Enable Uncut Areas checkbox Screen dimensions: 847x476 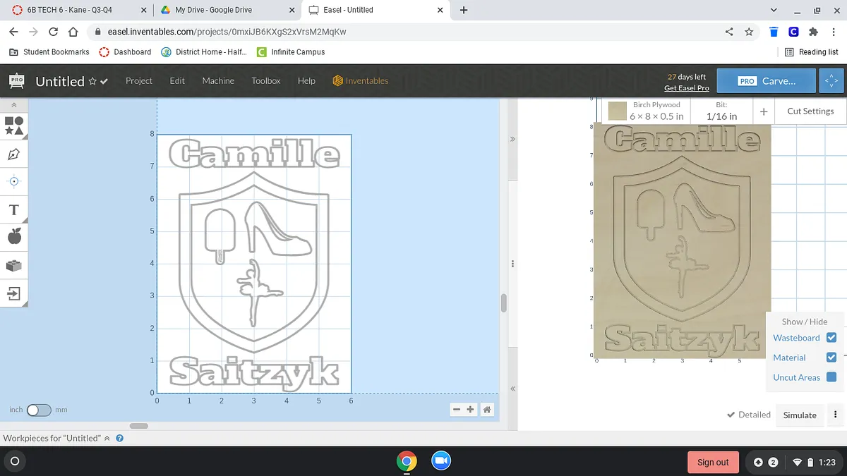point(831,377)
